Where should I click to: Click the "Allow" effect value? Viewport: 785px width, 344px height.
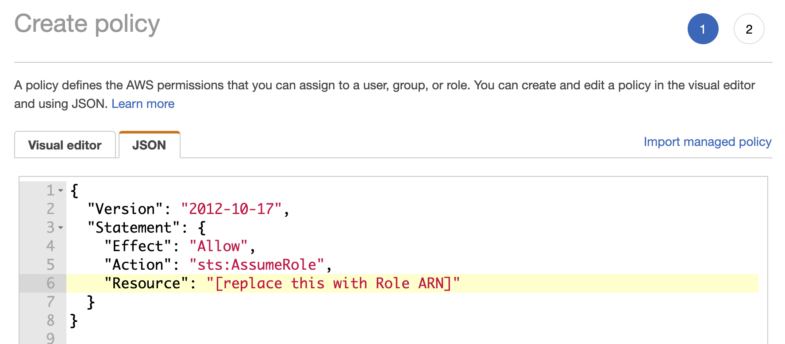[219, 246]
